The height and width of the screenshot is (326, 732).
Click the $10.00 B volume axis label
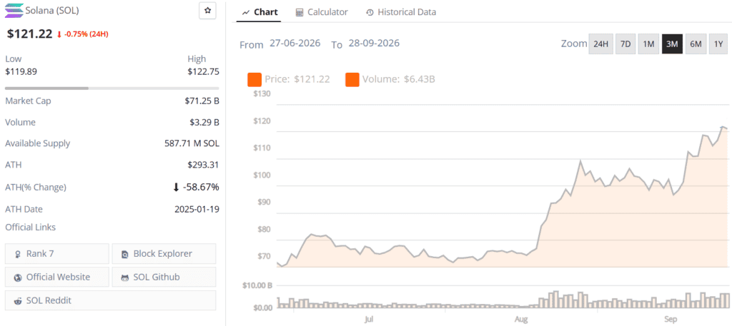(x=257, y=285)
